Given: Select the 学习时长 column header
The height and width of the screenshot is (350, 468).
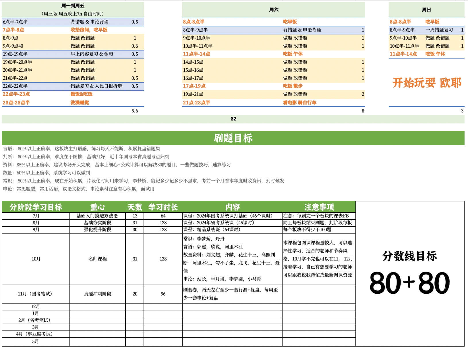Looking at the screenshot, I should (163, 207).
